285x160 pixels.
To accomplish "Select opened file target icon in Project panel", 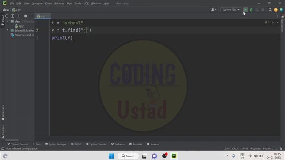I will 7,16.
